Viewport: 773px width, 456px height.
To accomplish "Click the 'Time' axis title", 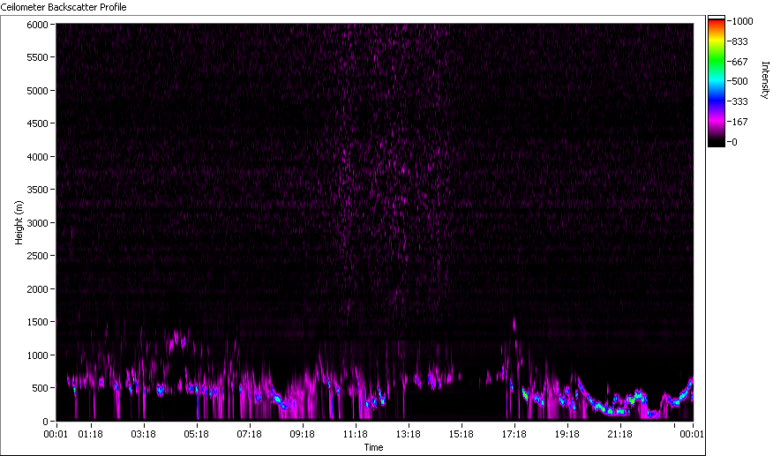I will [x=373, y=447].
